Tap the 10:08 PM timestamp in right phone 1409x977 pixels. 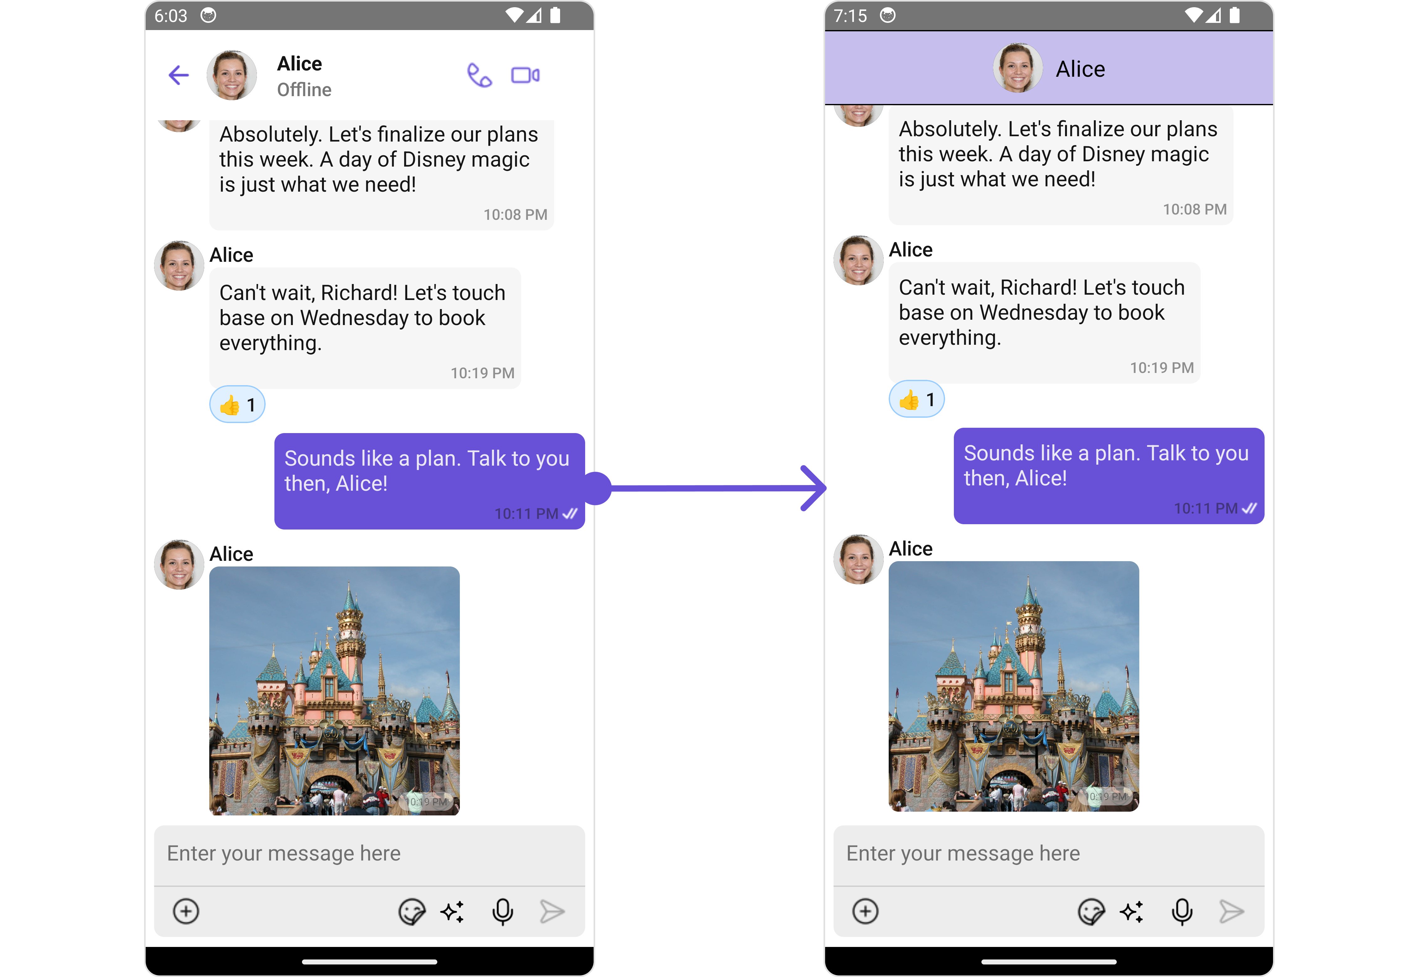pyautogui.click(x=1195, y=209)
